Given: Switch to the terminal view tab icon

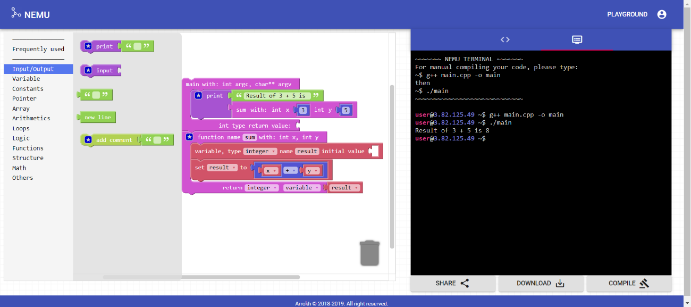Looking at the screenshot, I should (x=577, y=39).
